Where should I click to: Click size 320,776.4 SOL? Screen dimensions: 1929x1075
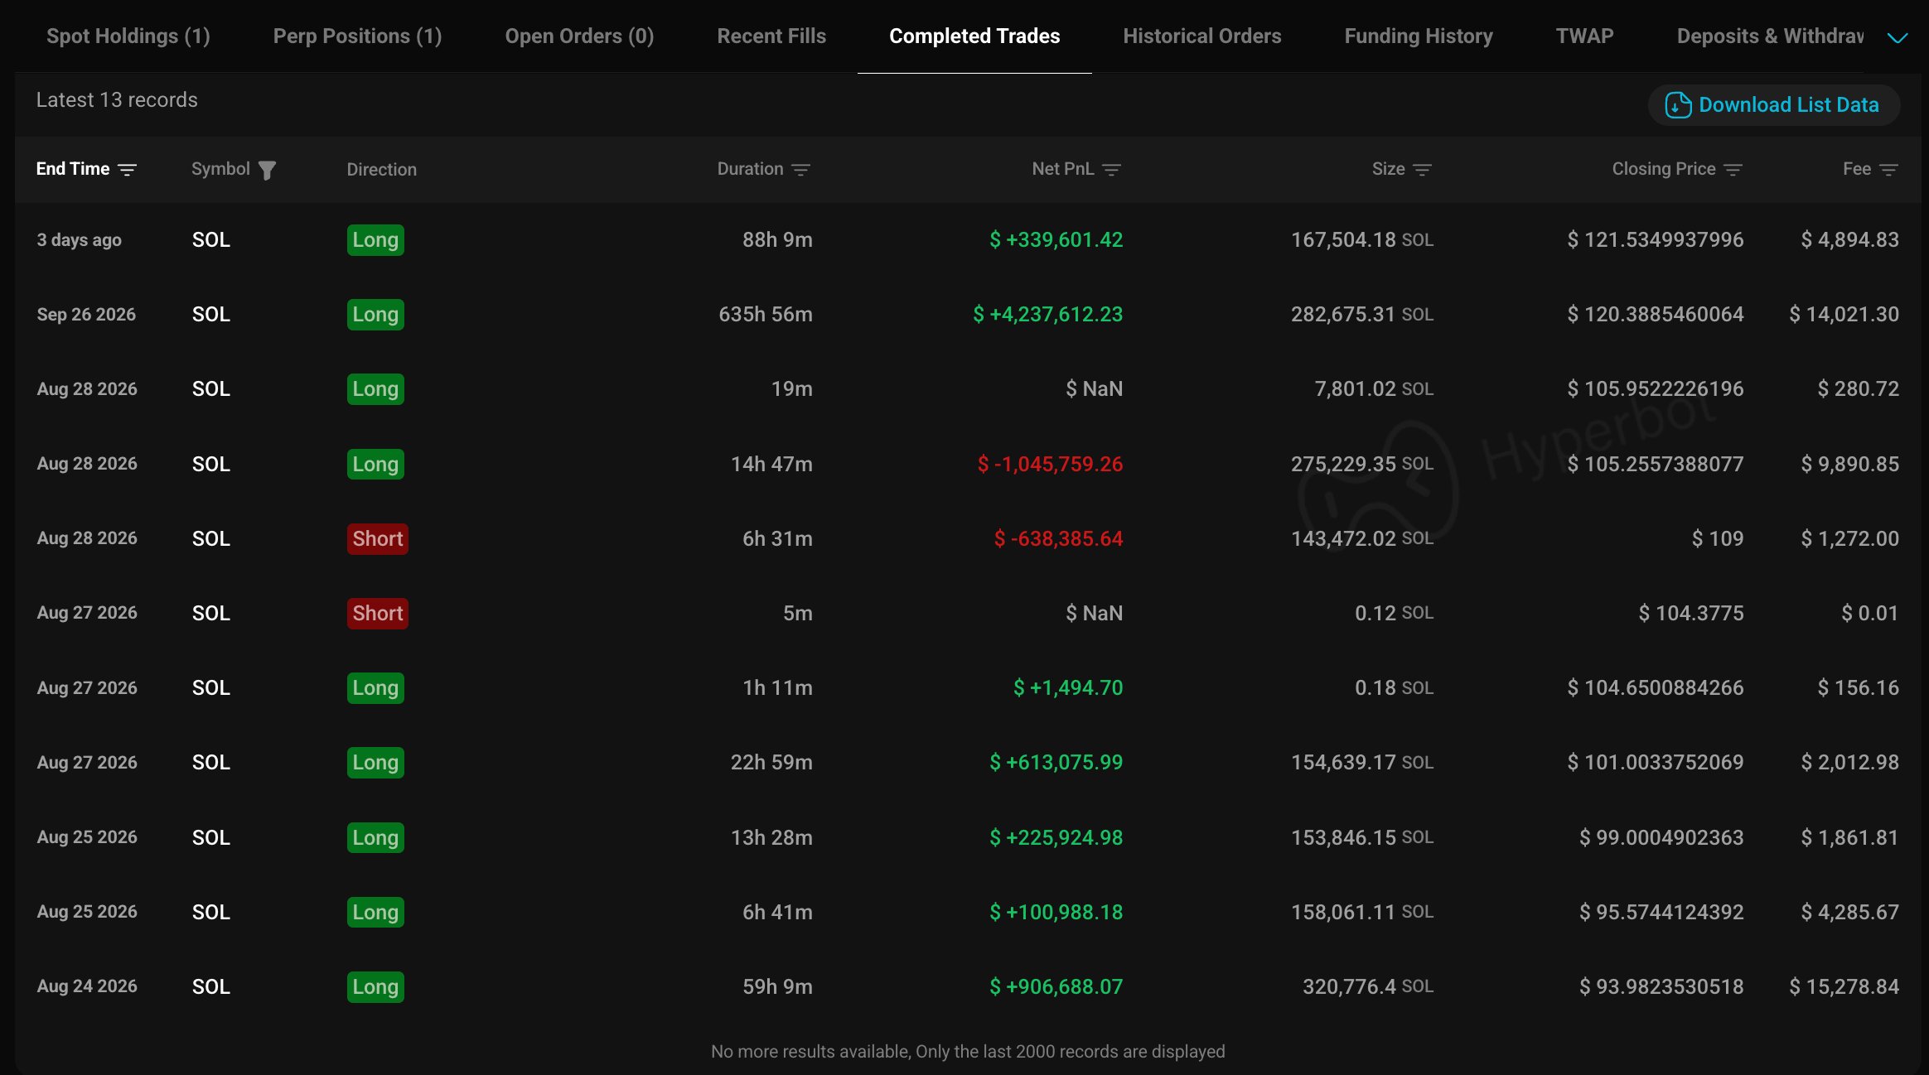point(1367,987)
